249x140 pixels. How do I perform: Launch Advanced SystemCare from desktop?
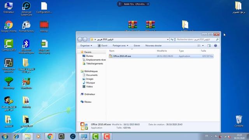(x=26, y=9)
